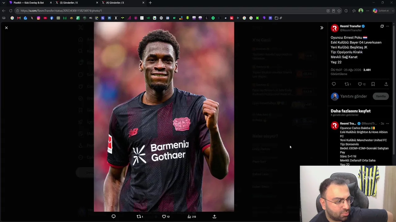This screenshot has width=396, height=222.
Task: Open Grok icon on Ernest Poku tweet
Action: 382,26
